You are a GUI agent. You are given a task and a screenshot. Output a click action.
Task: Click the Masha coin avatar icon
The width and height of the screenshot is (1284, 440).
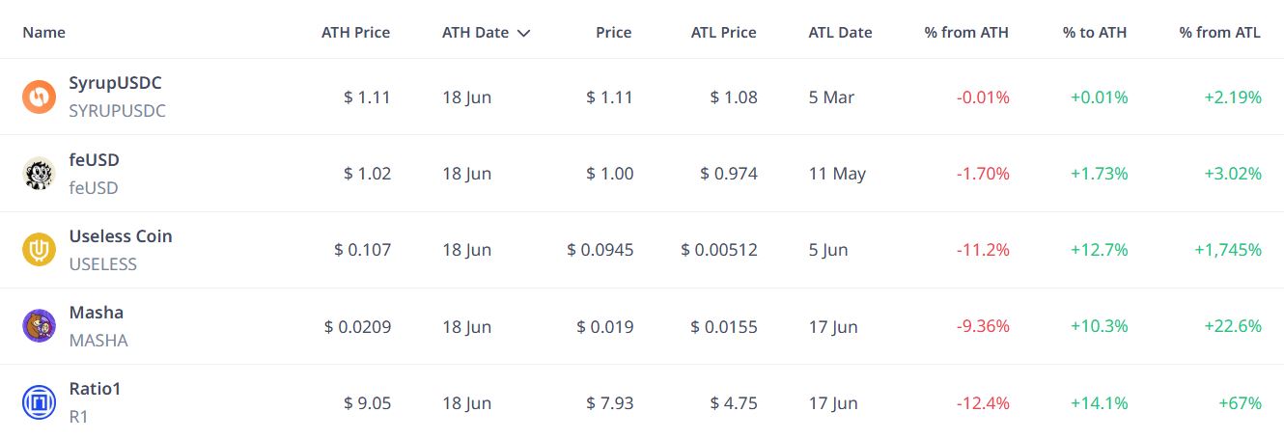click(x=40, y=326)
